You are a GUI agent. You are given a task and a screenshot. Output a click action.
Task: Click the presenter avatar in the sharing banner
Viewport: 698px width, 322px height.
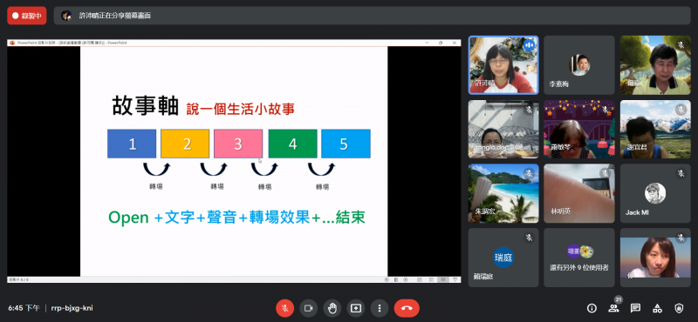pos(66,16)
